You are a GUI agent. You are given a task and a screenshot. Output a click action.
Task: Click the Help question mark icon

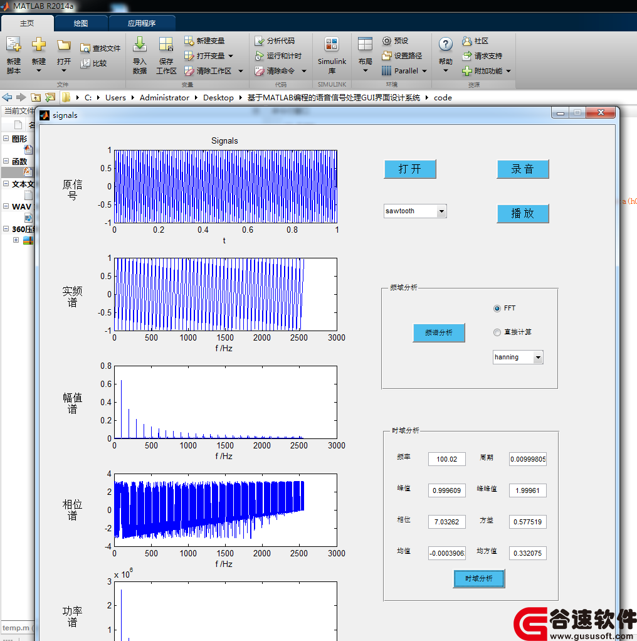click(445, 44)
